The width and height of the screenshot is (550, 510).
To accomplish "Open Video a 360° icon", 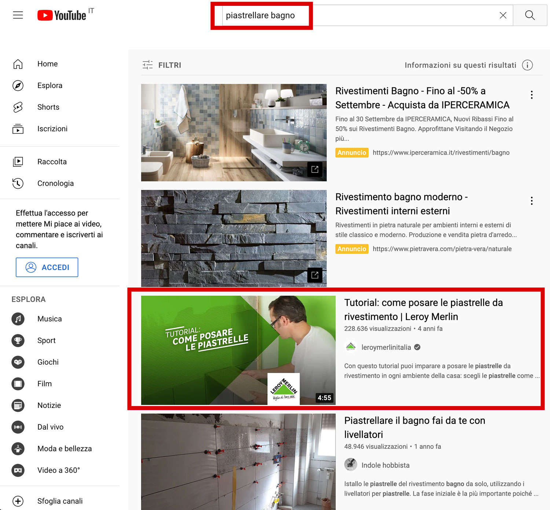I will (x=18, y=470).
